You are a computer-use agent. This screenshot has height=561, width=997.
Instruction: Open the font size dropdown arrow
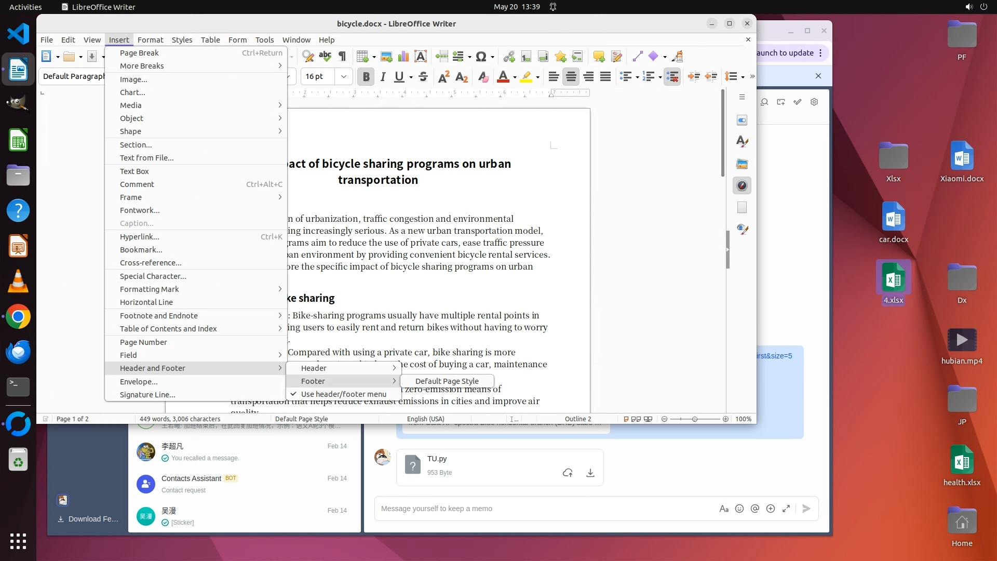tap(344, 76)
